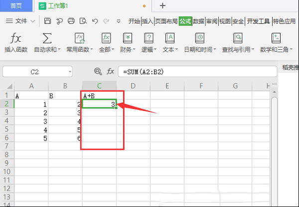The image size is (299, 207).
Task: Click the Print icon in toolbar
Action: point(71,21)
